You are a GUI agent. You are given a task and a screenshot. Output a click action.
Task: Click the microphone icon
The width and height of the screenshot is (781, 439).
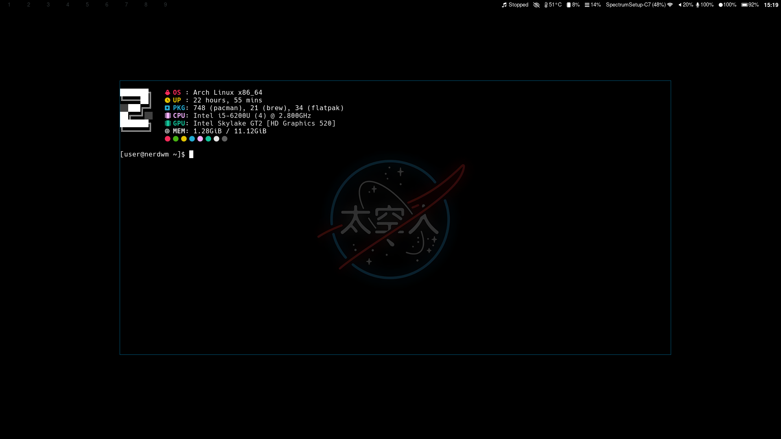coord(698,5)
